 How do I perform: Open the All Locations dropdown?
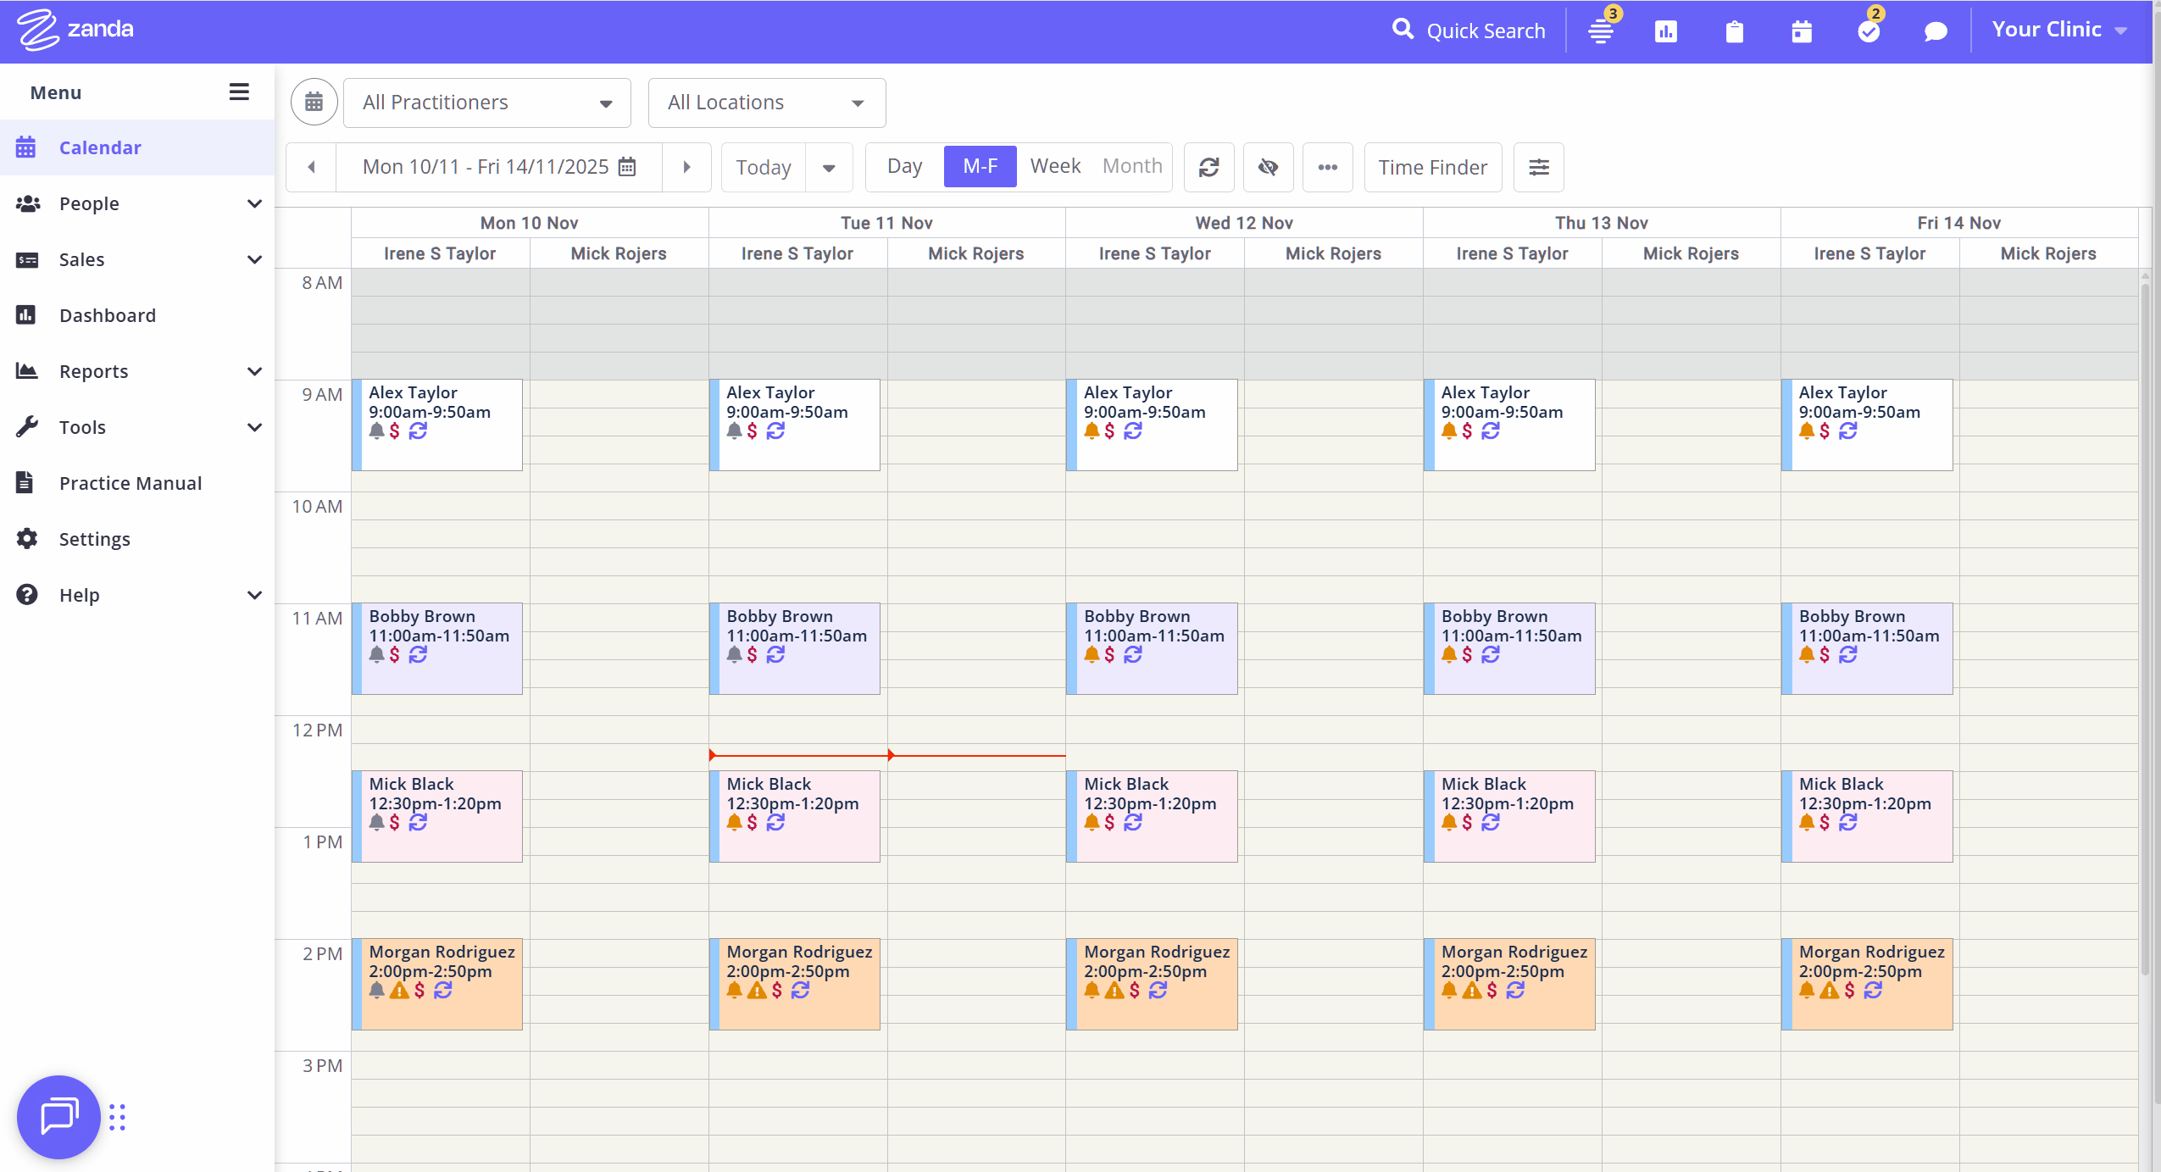point(765,102)
